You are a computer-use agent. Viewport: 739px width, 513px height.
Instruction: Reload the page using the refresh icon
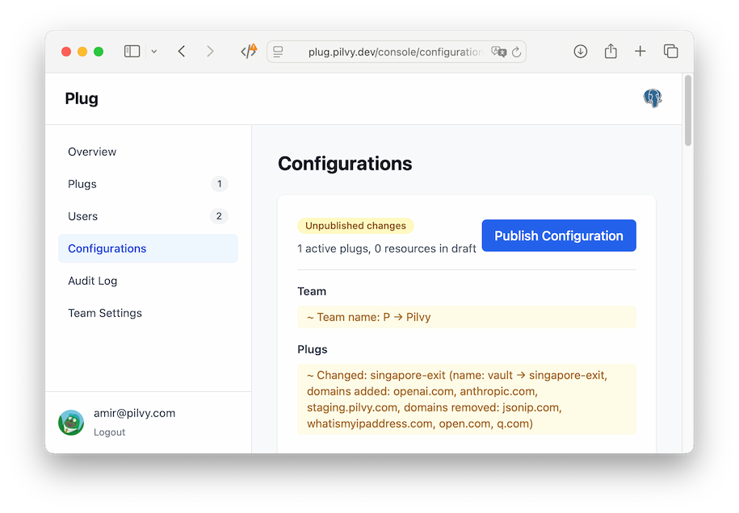pos(517,51)
